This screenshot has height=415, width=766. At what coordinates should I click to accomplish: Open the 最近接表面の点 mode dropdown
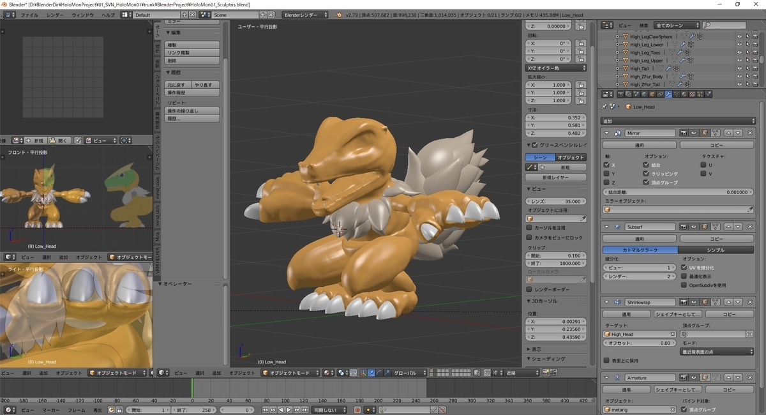pyautogui.click(x=717, y=351)
